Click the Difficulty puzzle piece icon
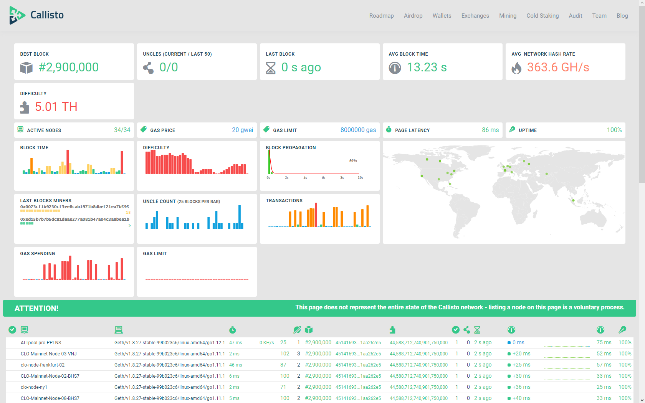This screenshot has height=403, width=645. (25, 107)
